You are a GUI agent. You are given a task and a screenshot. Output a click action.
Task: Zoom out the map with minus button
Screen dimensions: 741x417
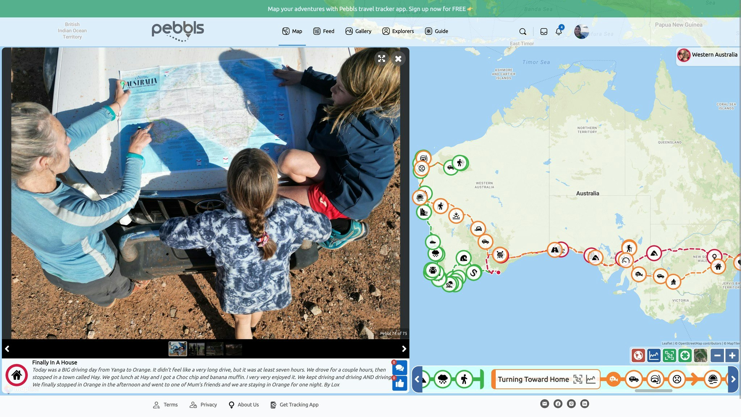coord(717,355)
